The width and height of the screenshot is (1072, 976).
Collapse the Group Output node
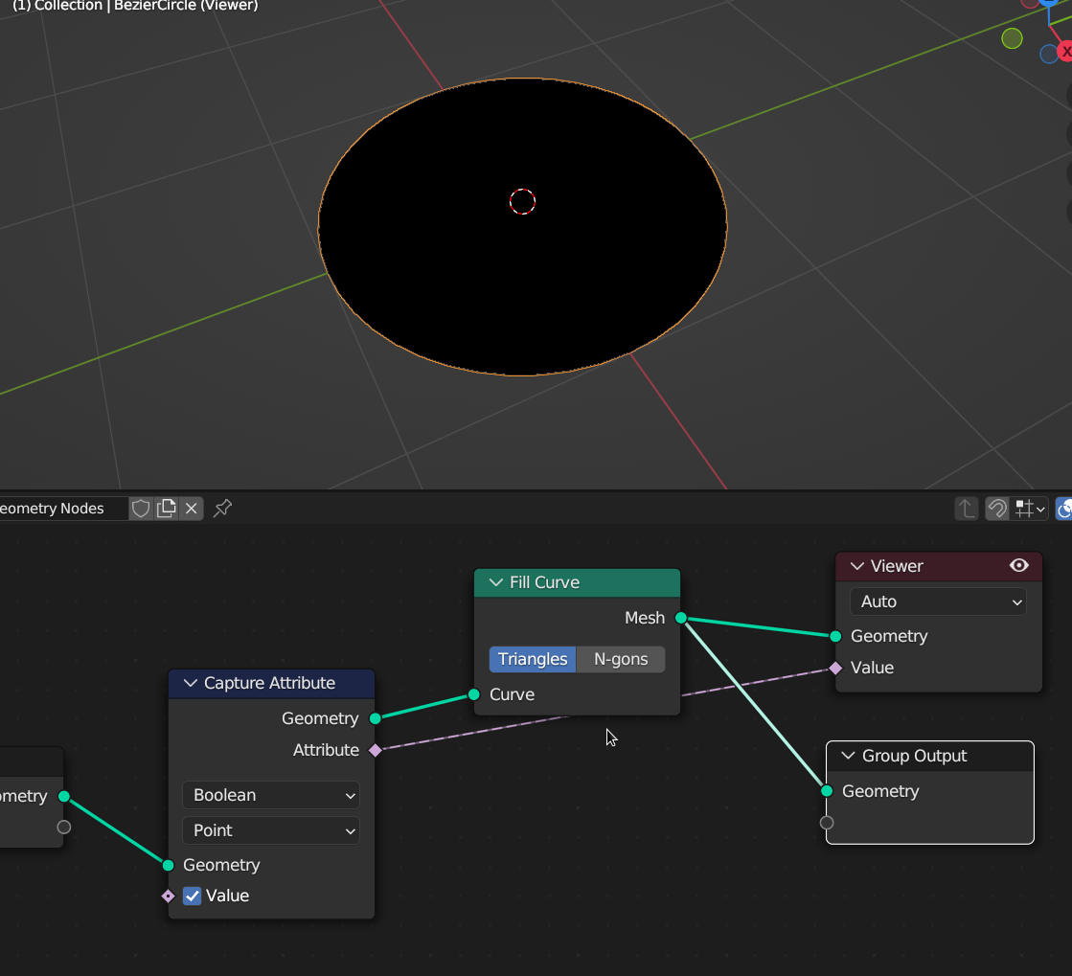pos(848,756)
